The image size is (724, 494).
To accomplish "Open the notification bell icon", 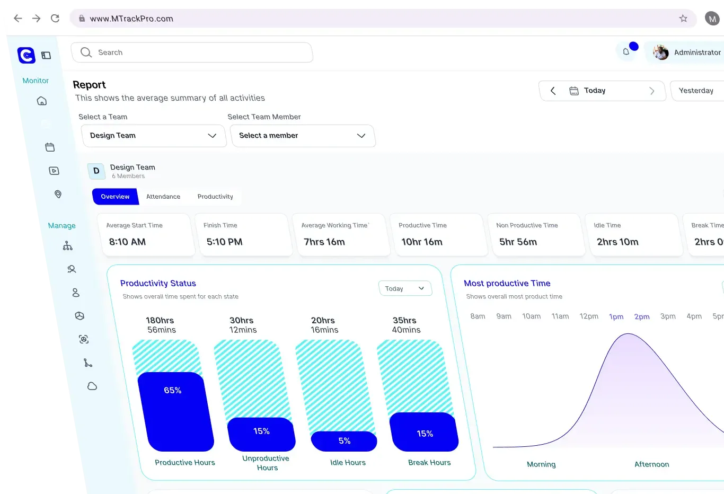I will click(626, 52).
